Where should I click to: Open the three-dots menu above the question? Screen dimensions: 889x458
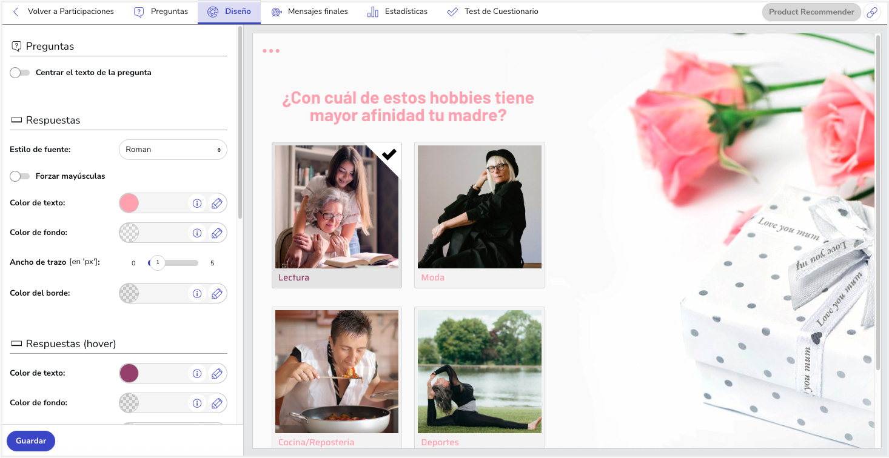click(271, 51)
